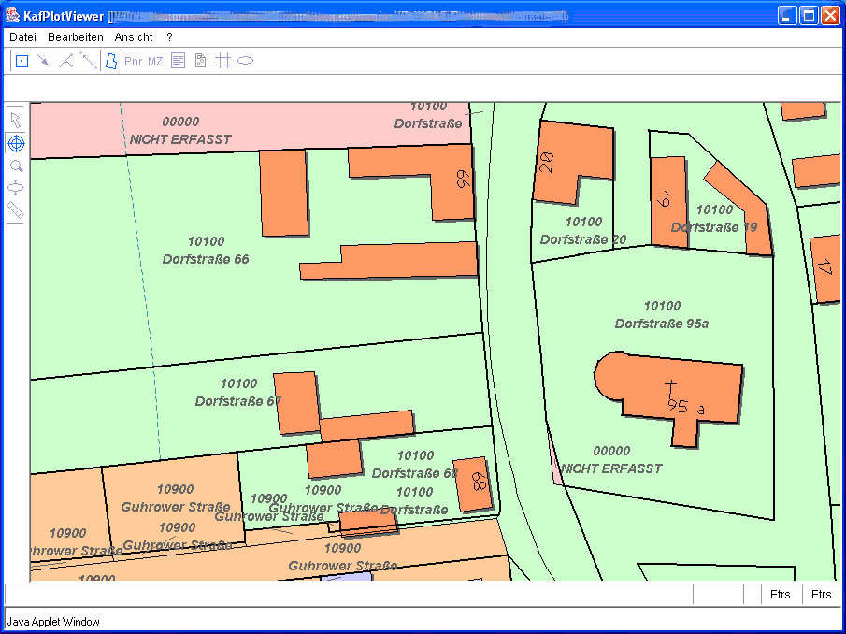Open the text list document icon
Screen dimensions: 846x634
[x=178, y=62]
